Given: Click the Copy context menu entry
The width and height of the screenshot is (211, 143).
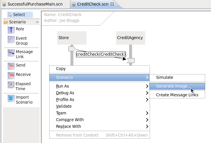Looking at the screenshot, I should 61,69.
